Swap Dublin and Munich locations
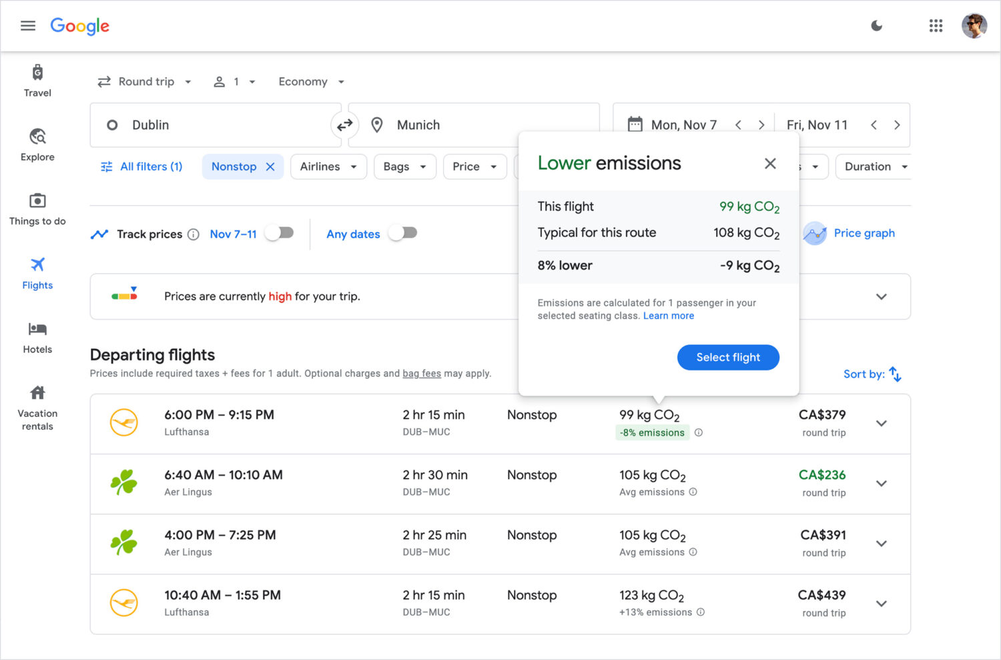The height and width of the screenshot is (660, 1001). 344,125
